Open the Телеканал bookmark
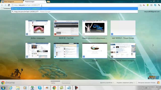The width and height of the screenshot is (161, 90). 6,8
